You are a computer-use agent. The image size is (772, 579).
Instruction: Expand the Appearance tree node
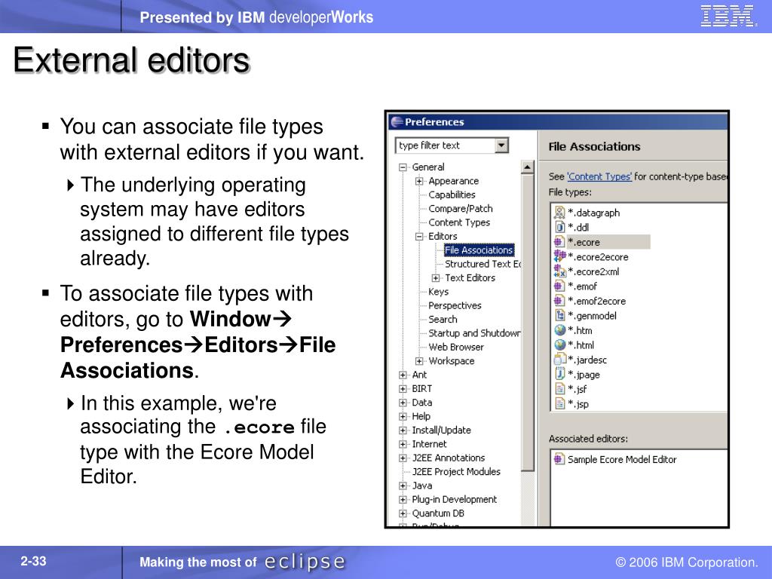click(419, 181)
